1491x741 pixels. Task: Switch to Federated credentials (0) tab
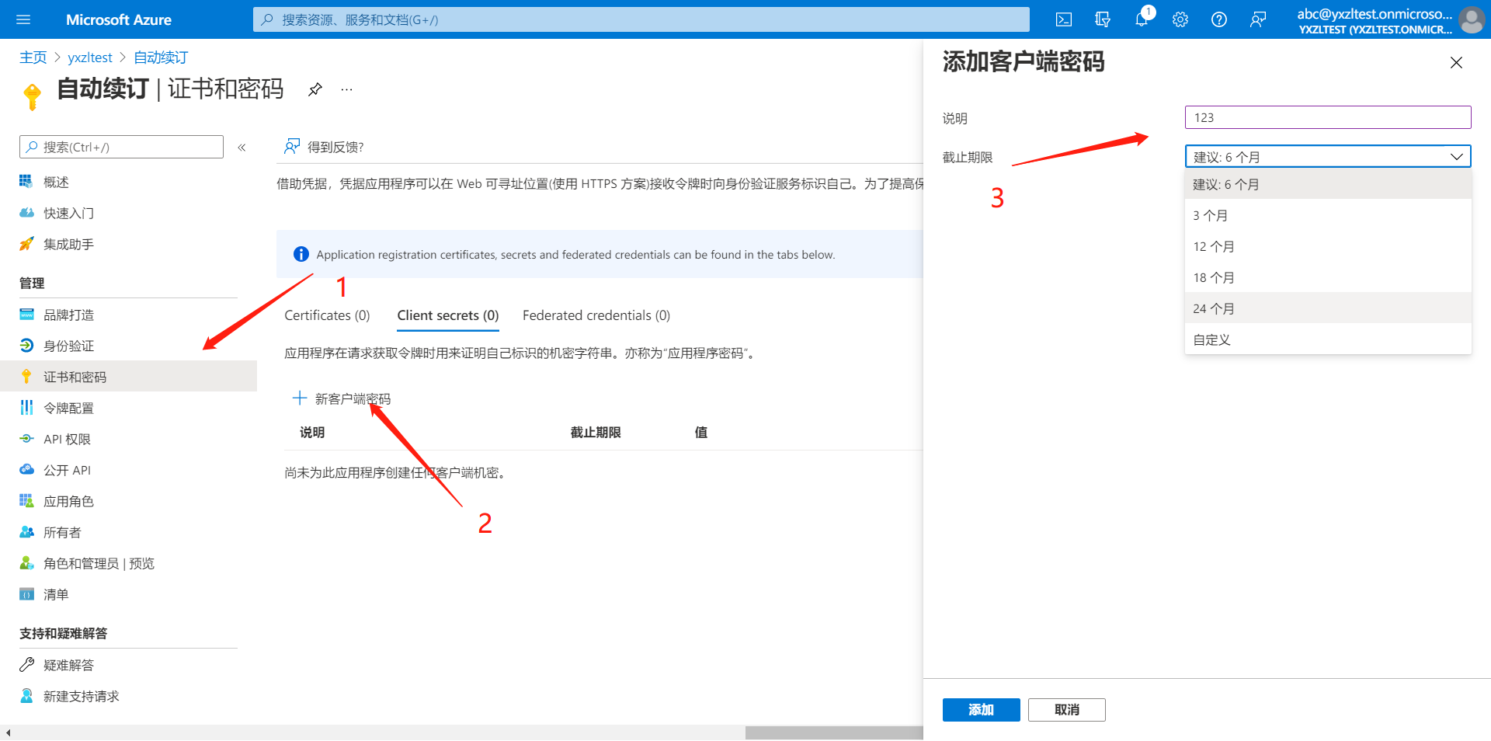pyautogui.click(x=596, y=315)
